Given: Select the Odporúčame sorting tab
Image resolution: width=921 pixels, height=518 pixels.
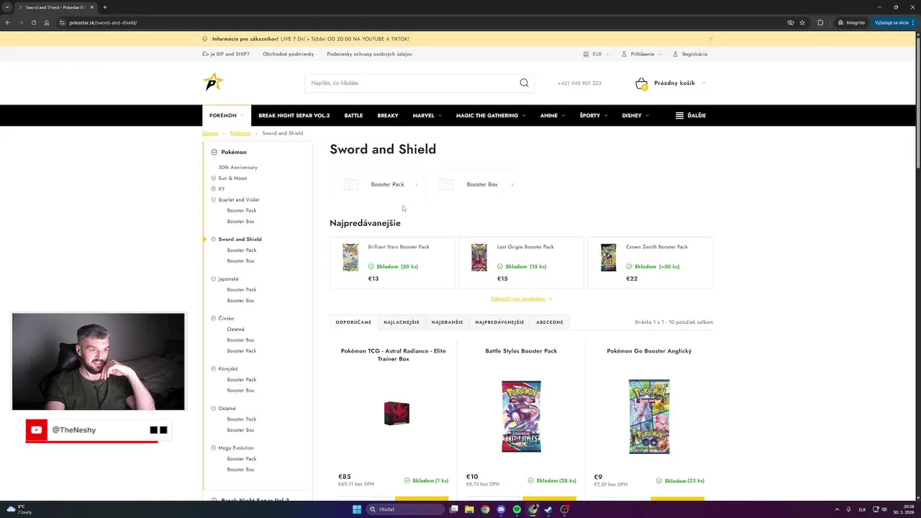Looking at the screenshot, I should (353, 322).
